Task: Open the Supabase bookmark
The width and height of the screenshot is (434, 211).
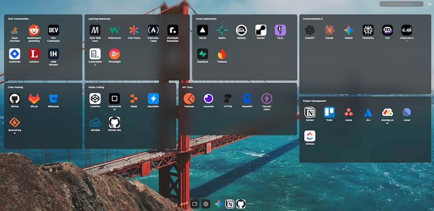Action: pos(203,54)
